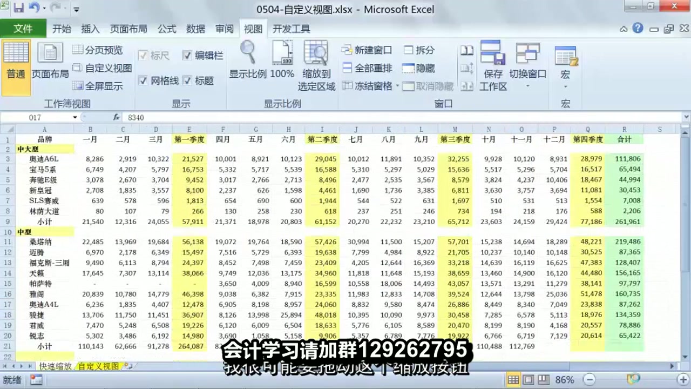Open Excel Help question mark icon
This screenshot has height=389, width=691.
tap(638, 28)
